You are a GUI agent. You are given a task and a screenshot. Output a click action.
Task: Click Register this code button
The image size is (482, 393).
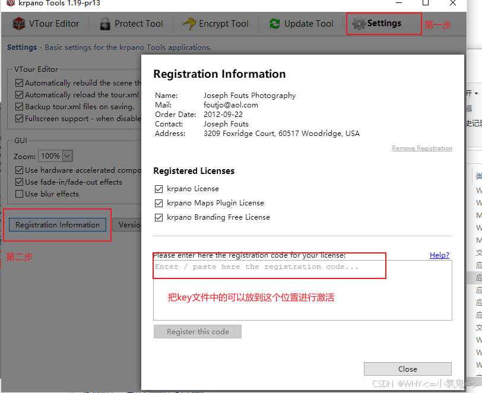(198, 332)
